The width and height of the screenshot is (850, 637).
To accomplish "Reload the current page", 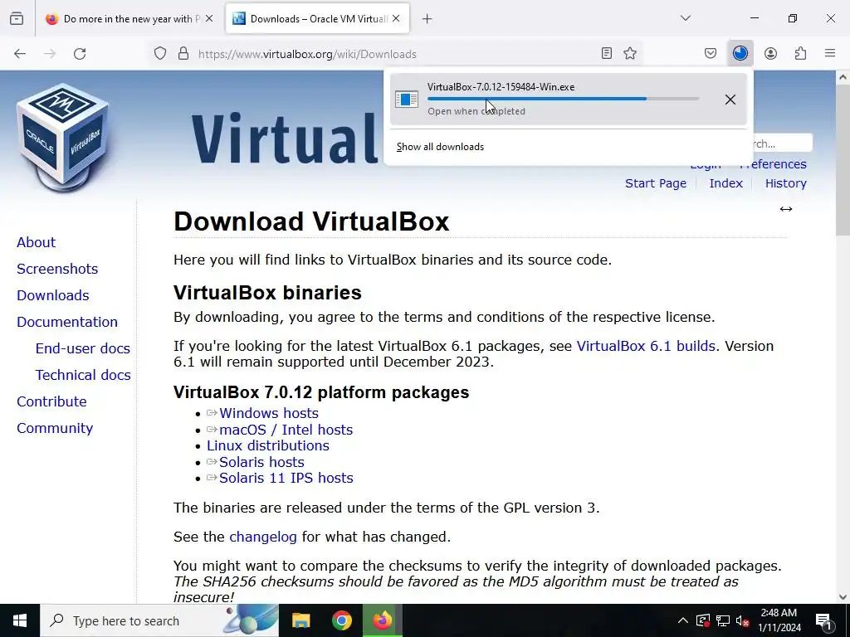I will pyautogui.click(x=80, y=54).
